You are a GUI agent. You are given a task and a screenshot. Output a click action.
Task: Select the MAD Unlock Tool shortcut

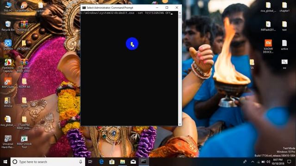[x=24, y=142]
